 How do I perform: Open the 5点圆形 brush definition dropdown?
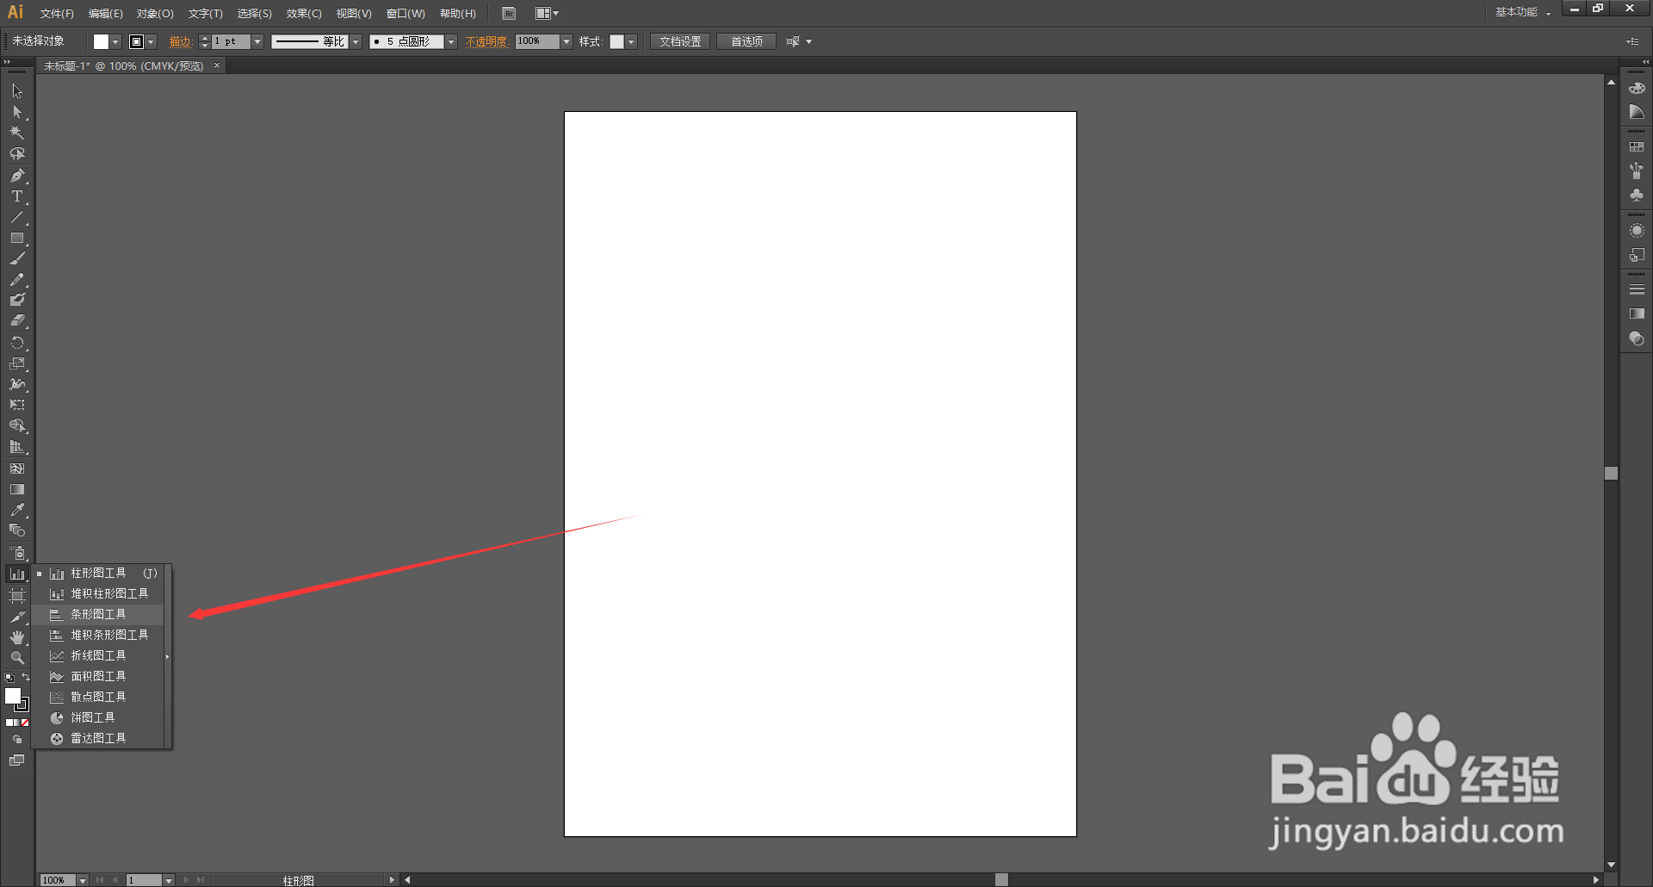coord(450,40)
